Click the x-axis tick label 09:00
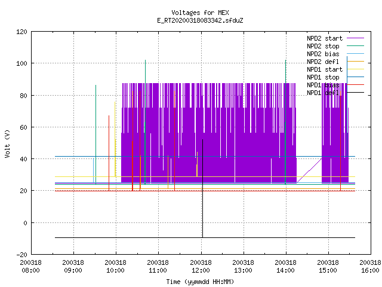Viewport: 382px width, 287px height. [x=73, y=270]
